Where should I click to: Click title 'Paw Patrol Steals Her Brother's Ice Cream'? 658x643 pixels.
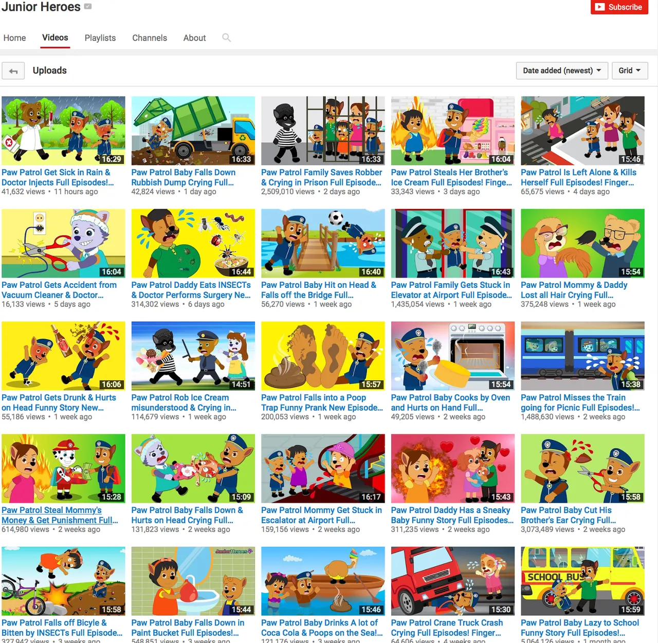[x=451, y=177]
